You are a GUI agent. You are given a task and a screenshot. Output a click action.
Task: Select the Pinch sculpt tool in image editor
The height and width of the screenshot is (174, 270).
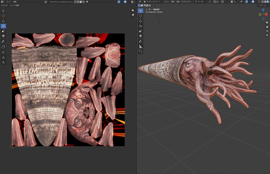(3, 62)
